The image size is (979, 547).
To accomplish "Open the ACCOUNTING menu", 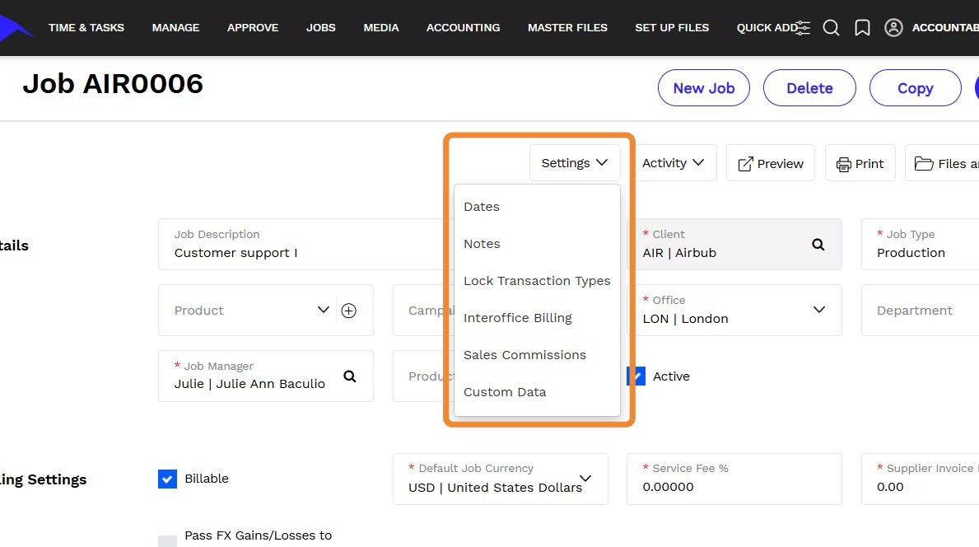I will 464,27.
